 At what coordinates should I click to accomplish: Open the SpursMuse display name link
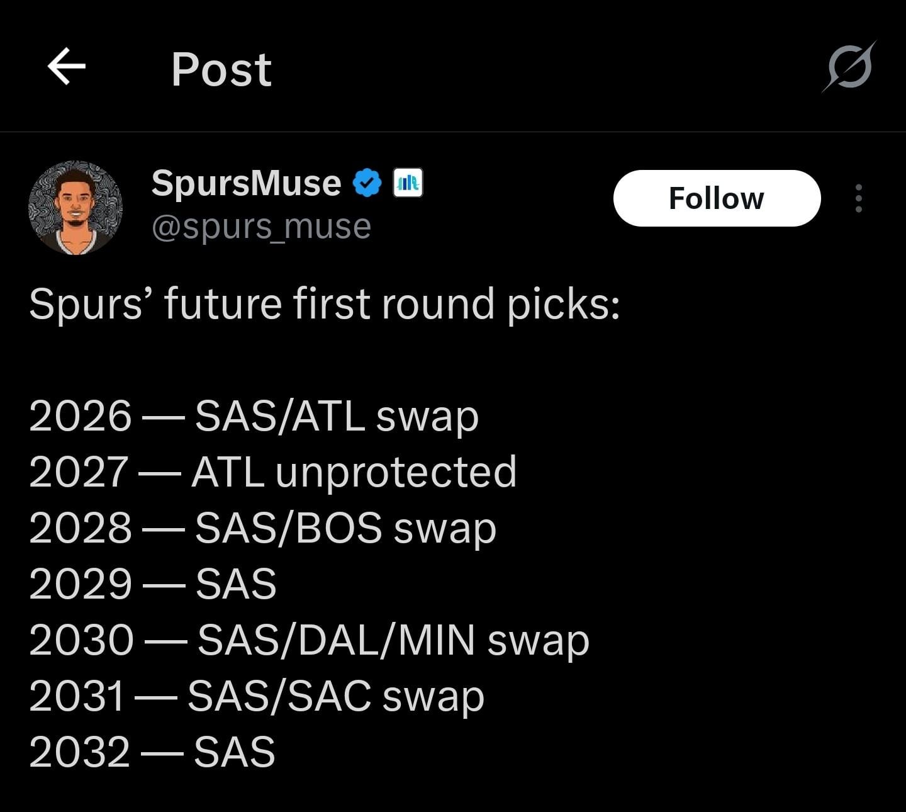246,183
